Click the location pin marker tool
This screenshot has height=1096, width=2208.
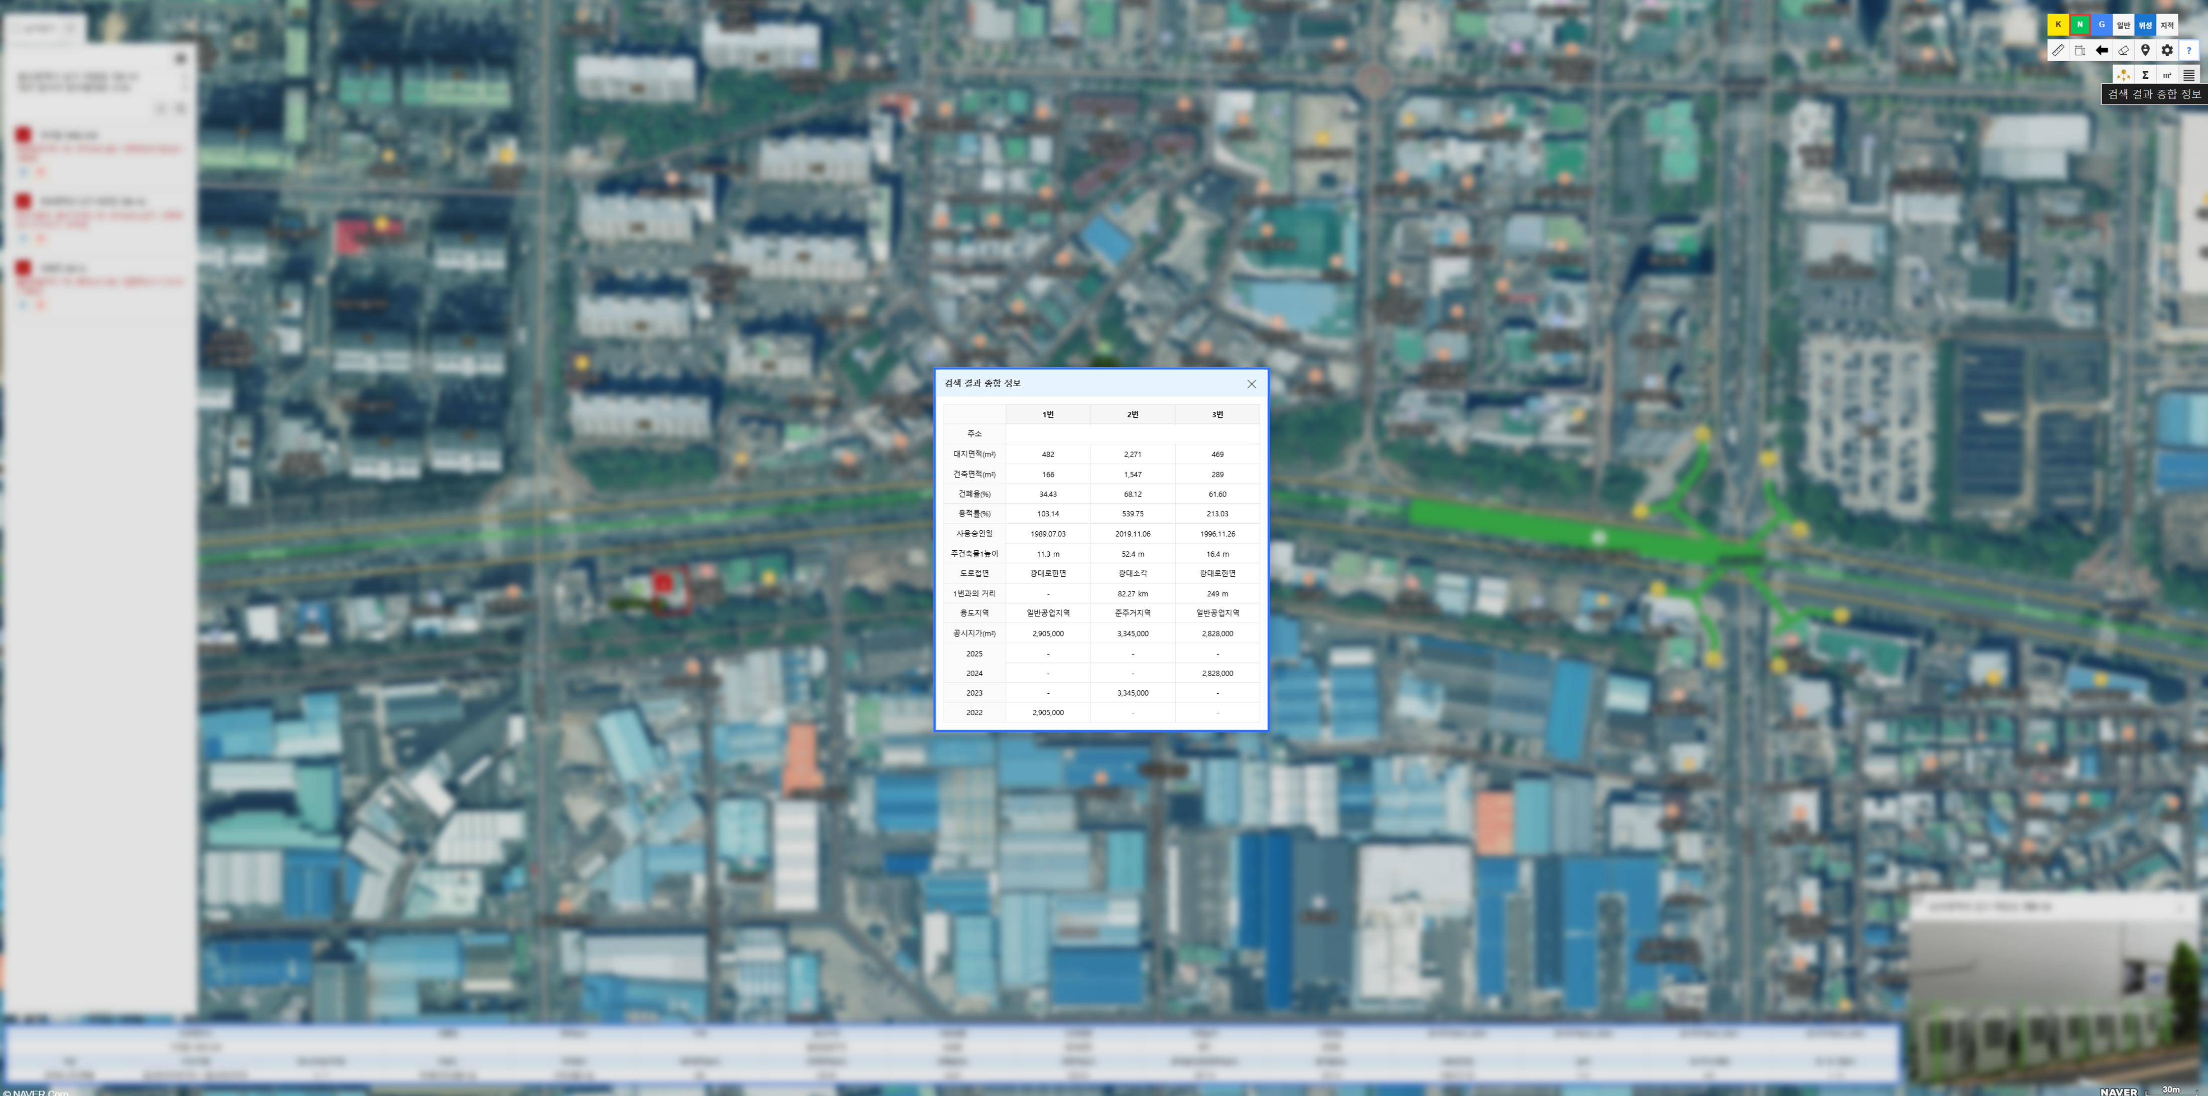coord(2145,51)
